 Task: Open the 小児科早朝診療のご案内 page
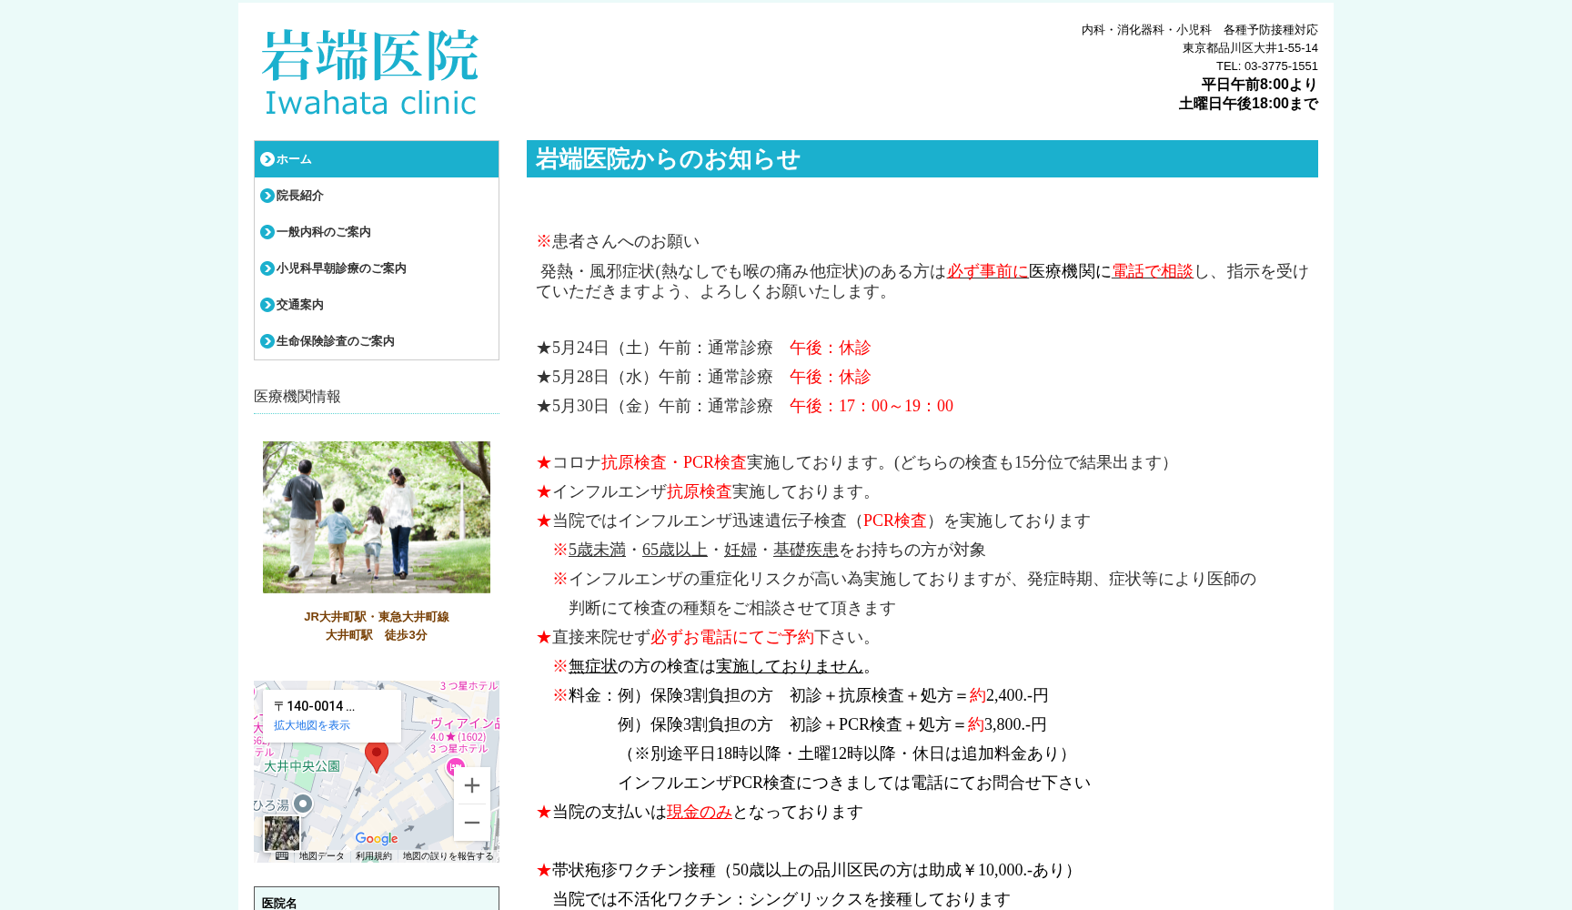[x=340, y=268]
